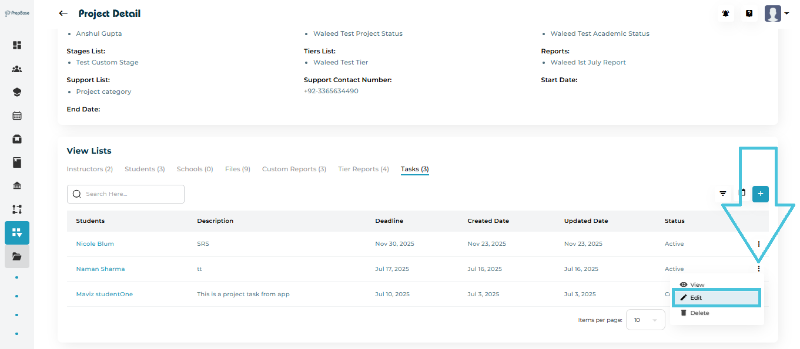Expand the items per page dropdown
The width and height of the screenshot is (800, 349).
tap(645, 320)
